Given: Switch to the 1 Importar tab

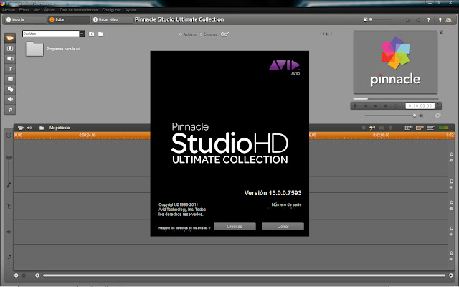Looking at the screenshot, I should (x=25, y=19).
